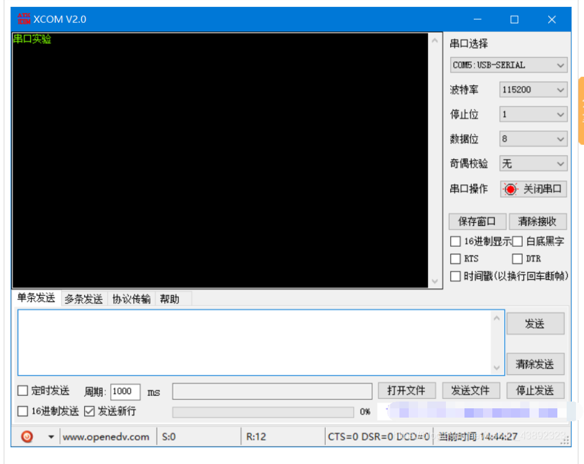Click the 串口选择 label
The width and height of the screenshot is (584, 464).
[x=469, y=44]
